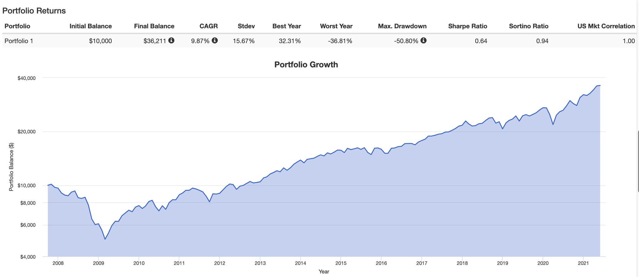Click the "Stdev" column header
Screen dimensions: 639x277
tap(246, 26)
